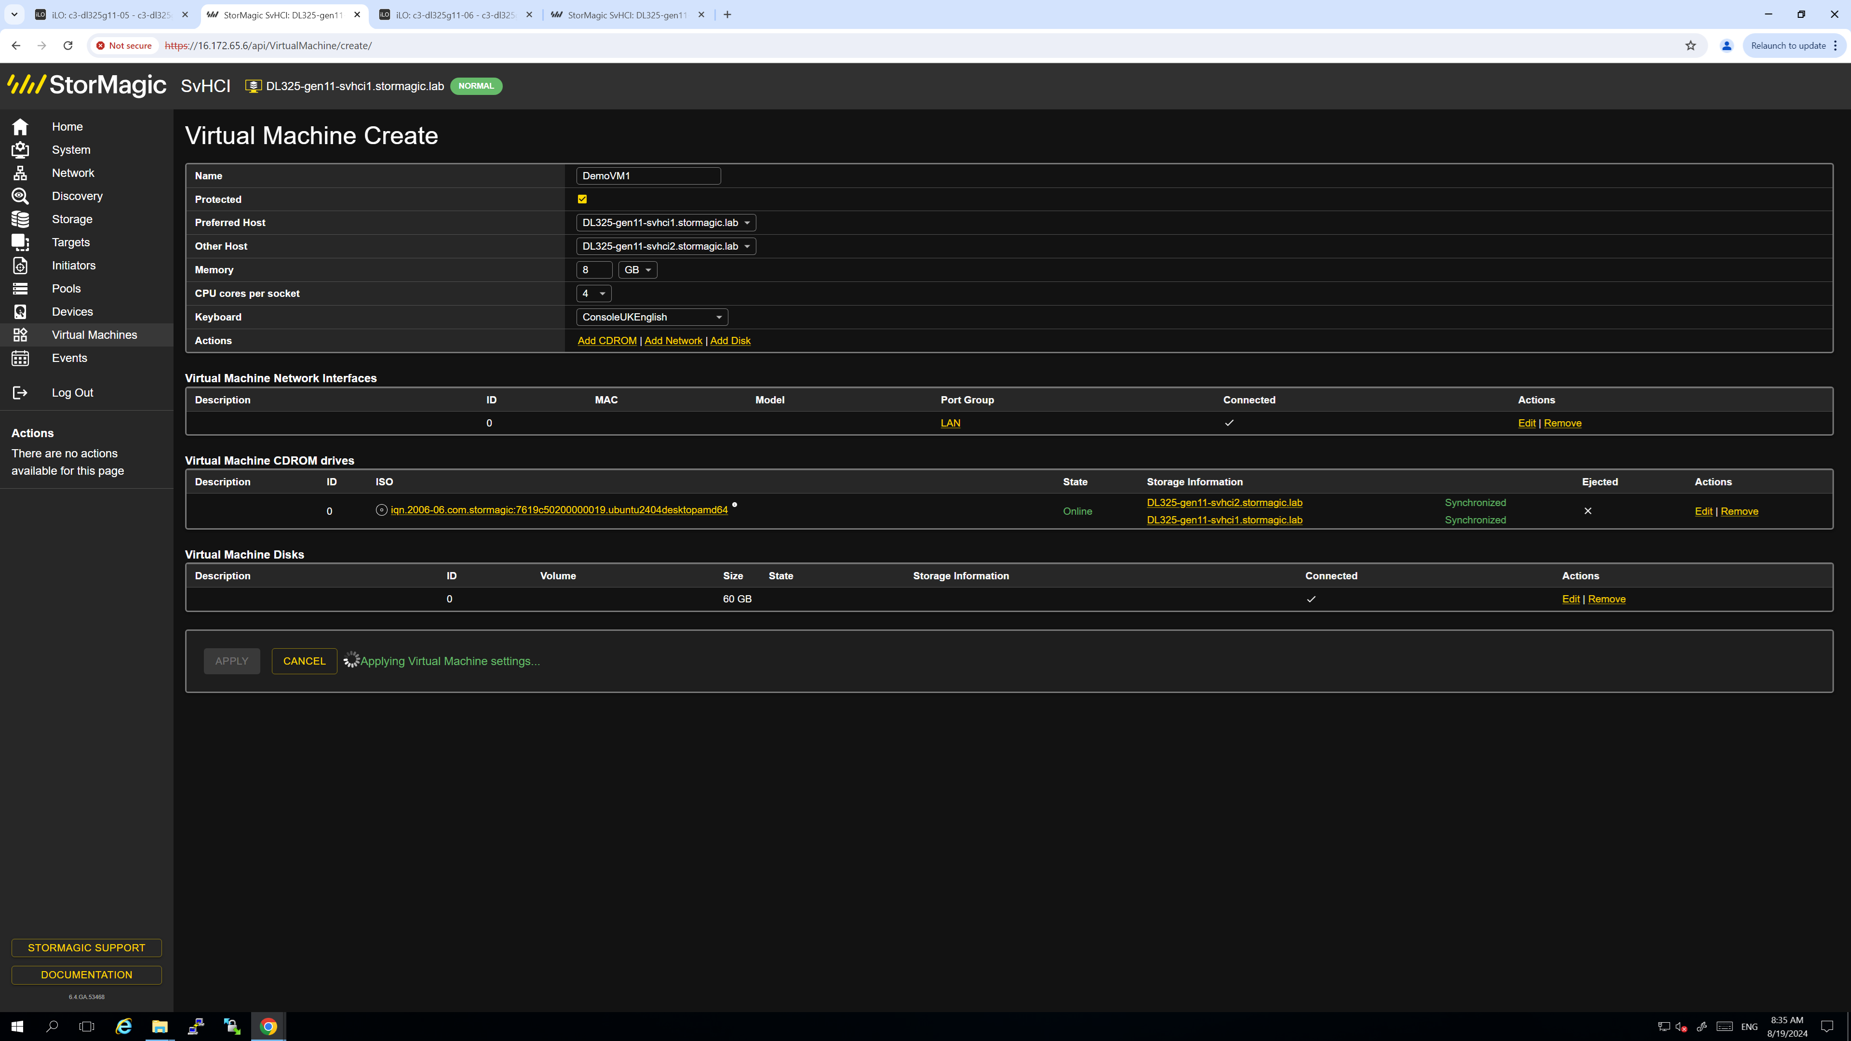Open the System gear icon

tap(20, 149)
